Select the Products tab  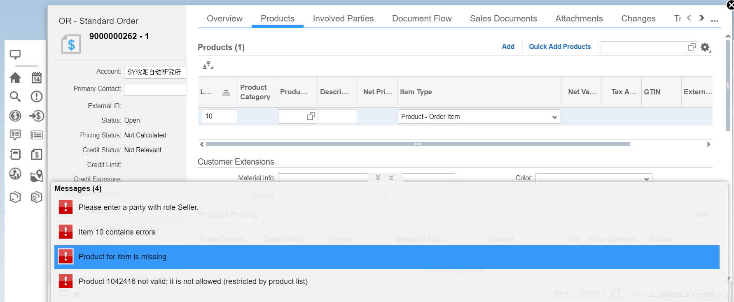[x=278, y=19]
